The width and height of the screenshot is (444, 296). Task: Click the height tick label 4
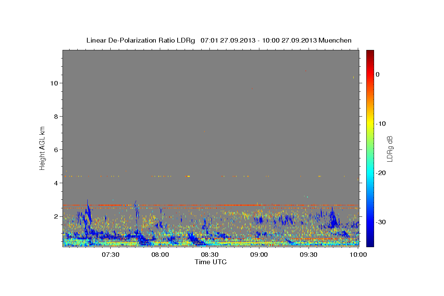point(56,183)
